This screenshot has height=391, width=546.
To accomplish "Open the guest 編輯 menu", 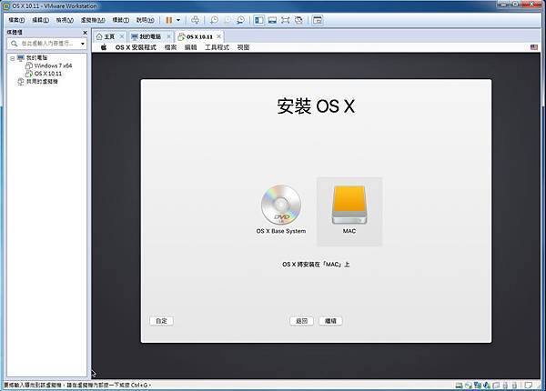I will pyautogui.click(x=190, y=47).
